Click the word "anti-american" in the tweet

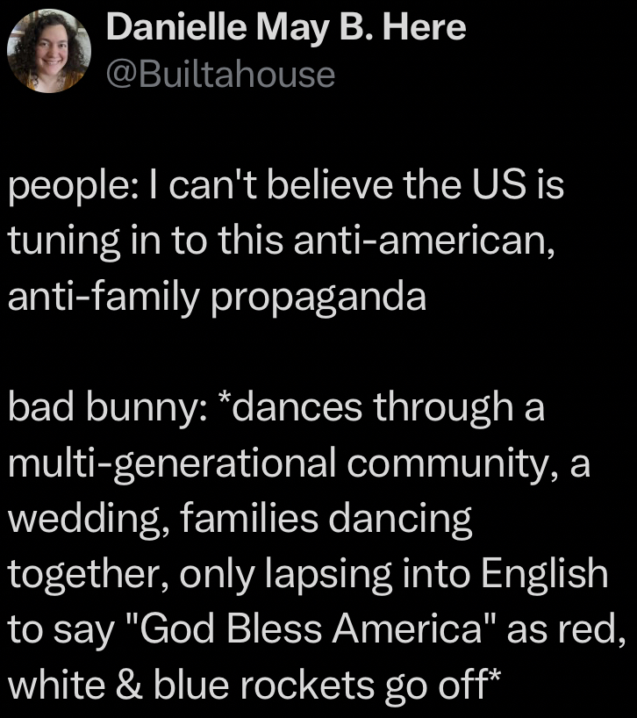tap(433, 241)
